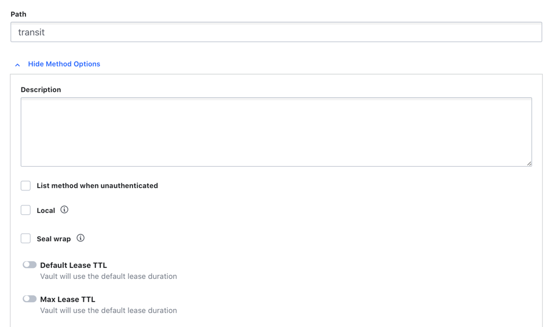Click the 'Seal wrap' label text
The width and height of the screenshot is (551, 327).
(x=54, y=239)
